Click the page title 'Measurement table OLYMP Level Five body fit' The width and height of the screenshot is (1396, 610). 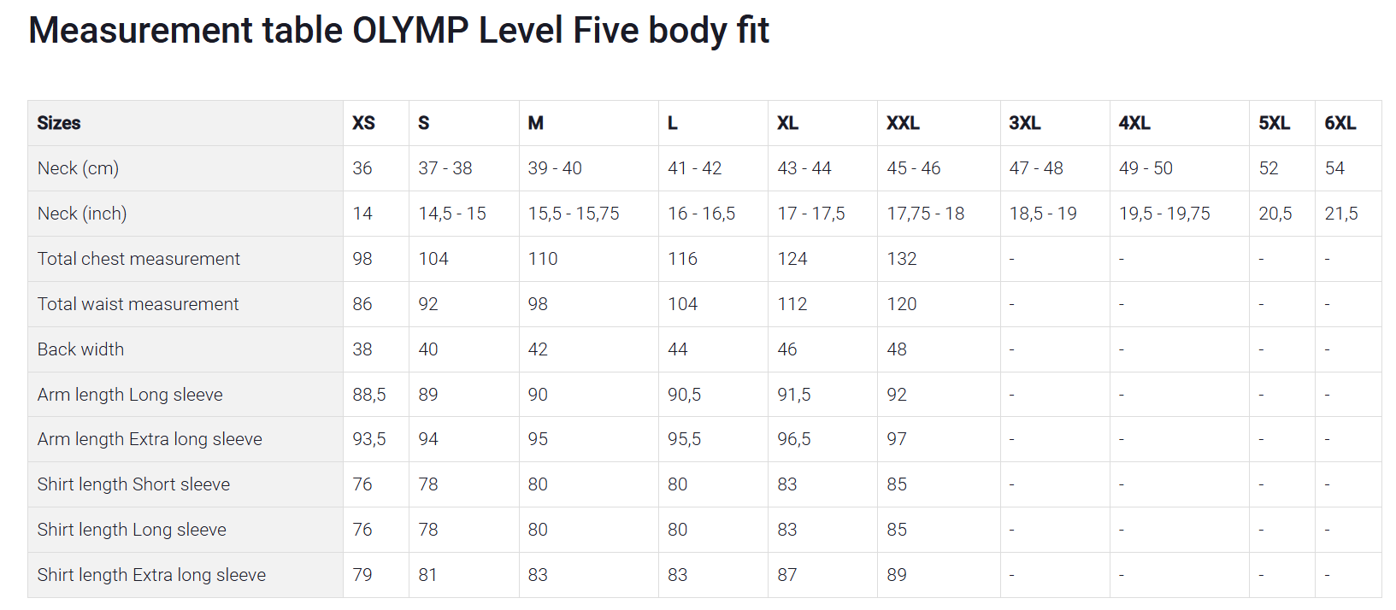[398, 31]
